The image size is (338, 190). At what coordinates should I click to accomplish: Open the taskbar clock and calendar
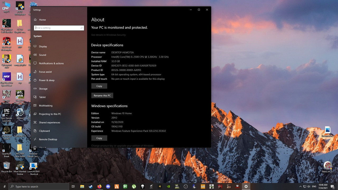[323, 187]
